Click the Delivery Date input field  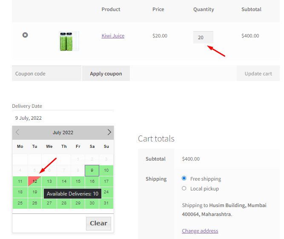[63, 118]
